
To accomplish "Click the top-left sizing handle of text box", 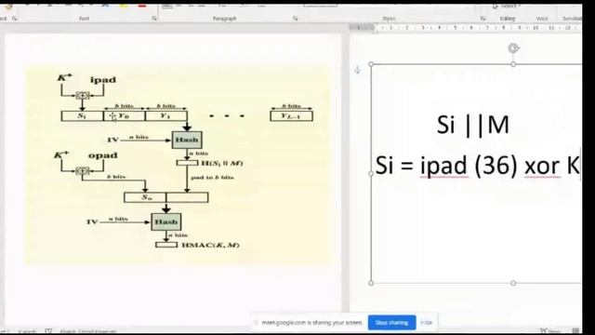I will coord(371,64).
